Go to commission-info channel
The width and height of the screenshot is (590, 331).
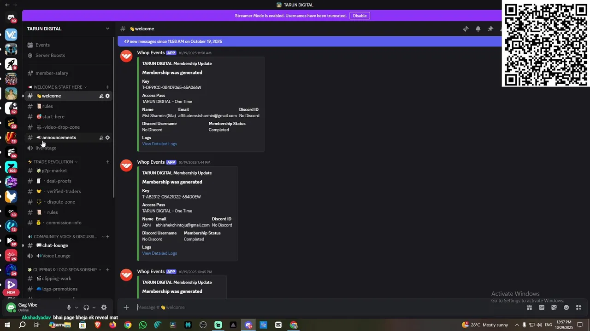click(68, 223)
